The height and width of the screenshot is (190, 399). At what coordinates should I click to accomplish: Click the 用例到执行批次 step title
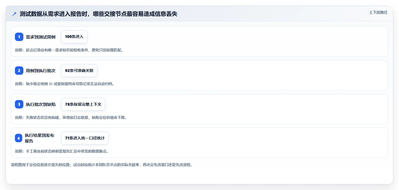click(x=41, y=71)
